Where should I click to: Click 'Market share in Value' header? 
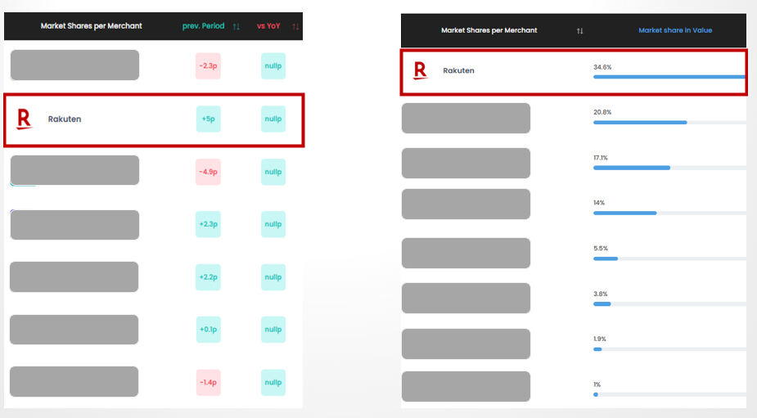[x=675, y=30]
